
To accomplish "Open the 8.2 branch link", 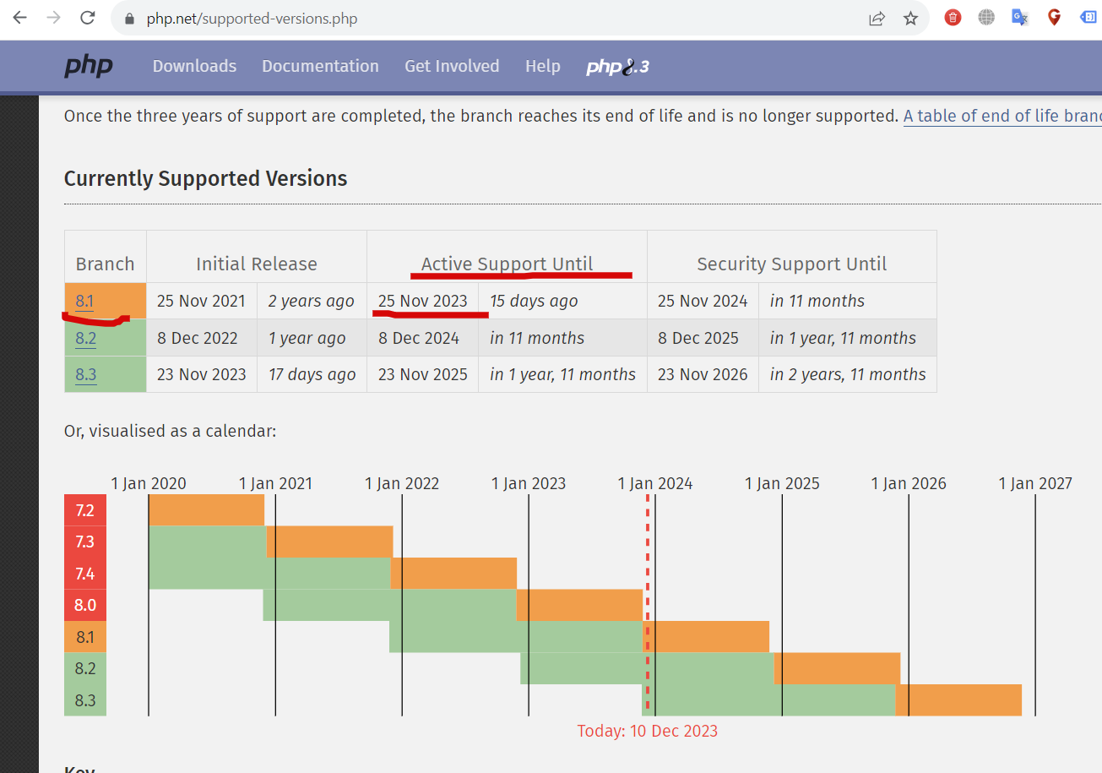I will tap(85, 339).
